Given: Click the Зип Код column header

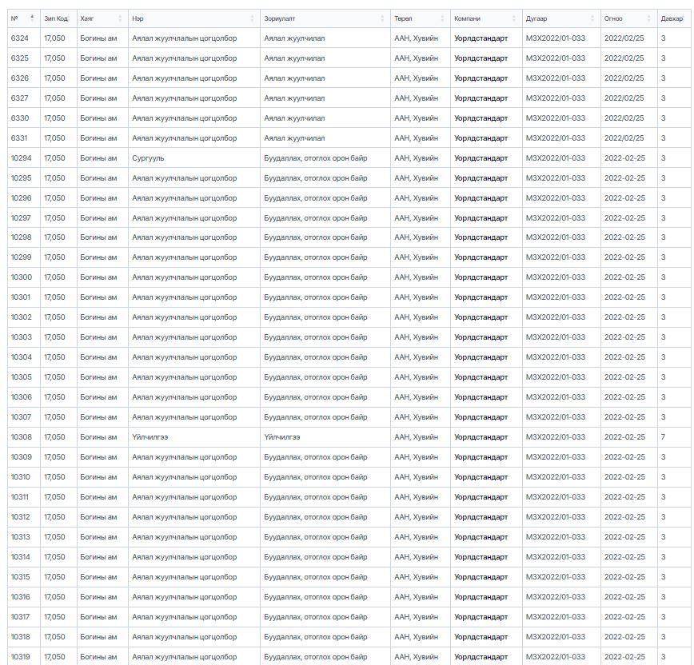Looking at the screenshot, I should (x=55, y=18).
